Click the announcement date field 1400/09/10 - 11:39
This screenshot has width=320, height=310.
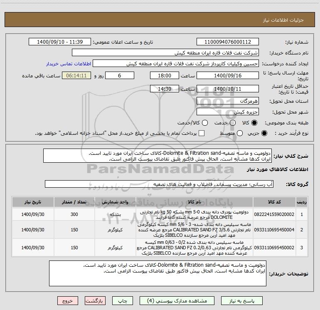click(x=60, y=42)
